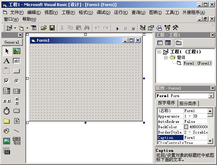Open the 文件(F) menu
This screenshot has height=165, width=217.
tap(17, 12)
